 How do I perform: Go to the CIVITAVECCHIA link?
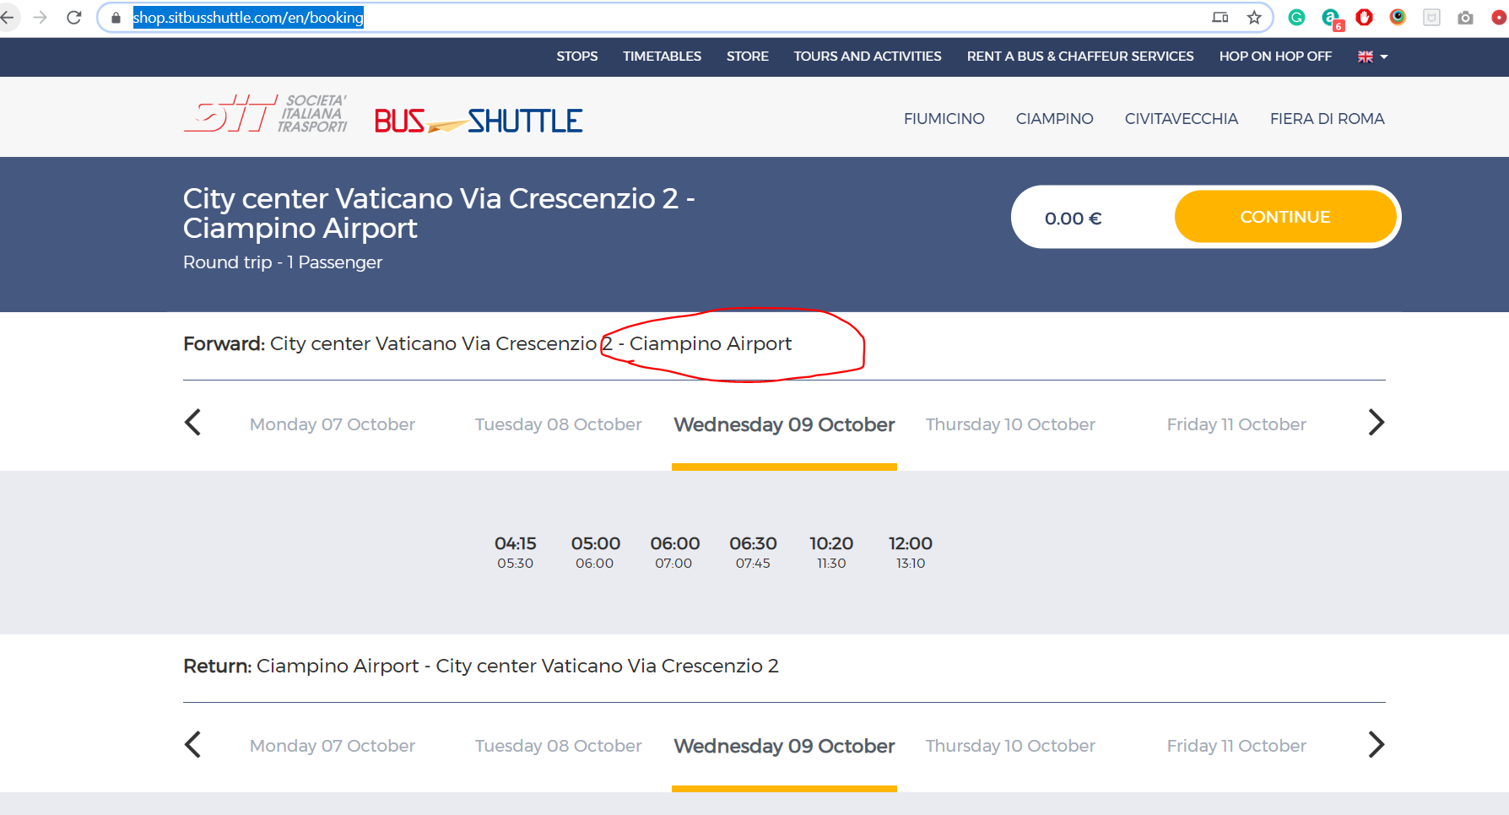point(1181,119)
